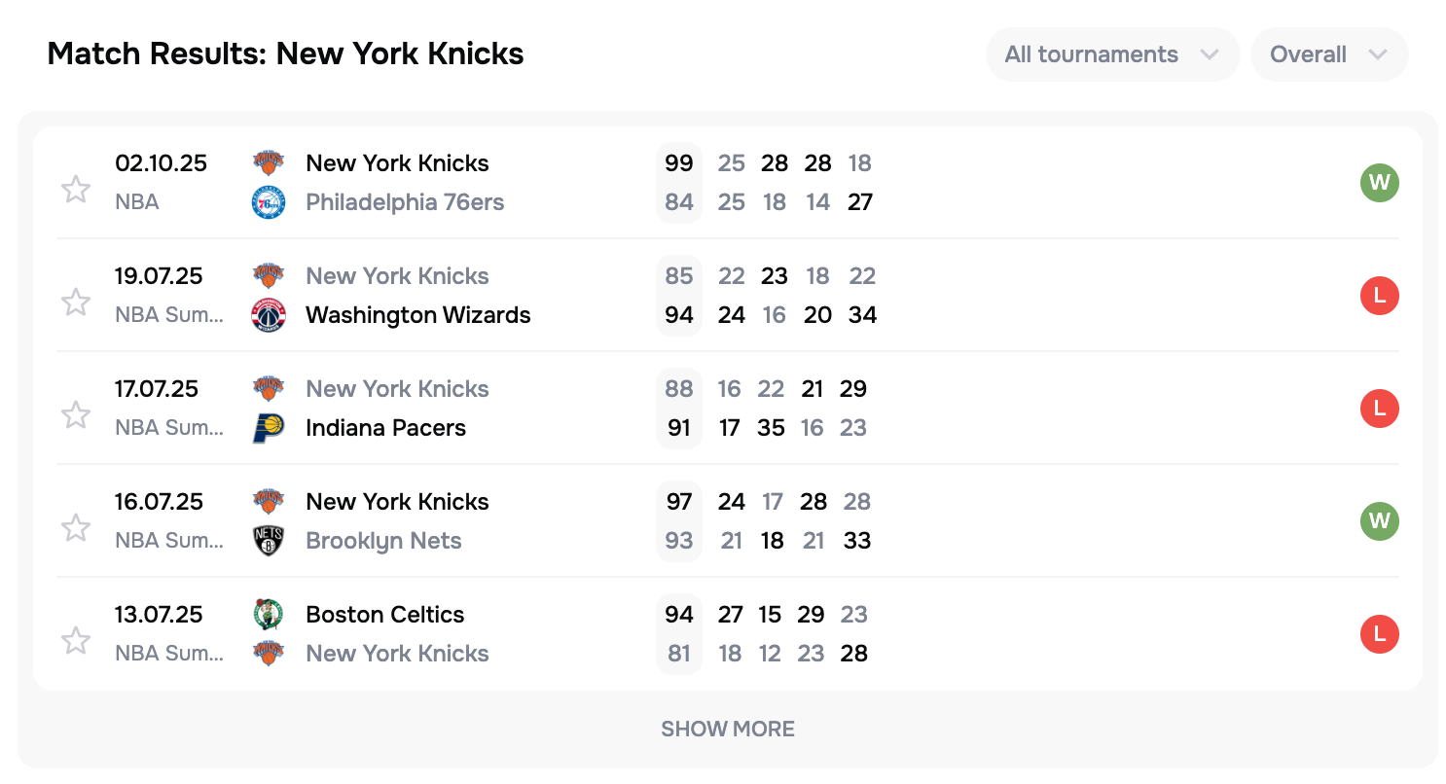Open the Brooklyn Nets team name link
The image size is (1446, 784).
pyautogui.click(x=383, y=541)
